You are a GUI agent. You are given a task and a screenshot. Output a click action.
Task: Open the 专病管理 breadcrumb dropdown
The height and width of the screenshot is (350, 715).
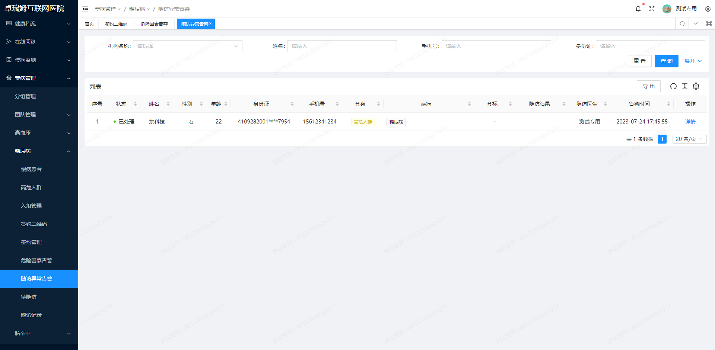click(x=108, y=9)
